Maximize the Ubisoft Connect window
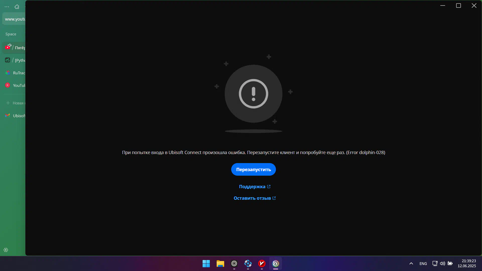The height and width of the screenshot is (271, 482). click(458, 6)
